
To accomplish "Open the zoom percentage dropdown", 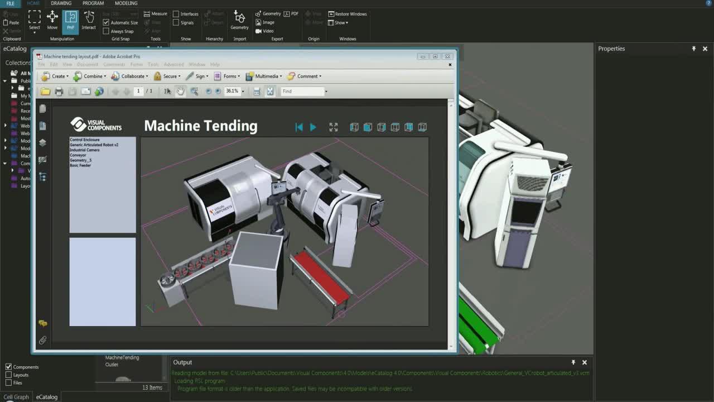I will click(243, 92).
